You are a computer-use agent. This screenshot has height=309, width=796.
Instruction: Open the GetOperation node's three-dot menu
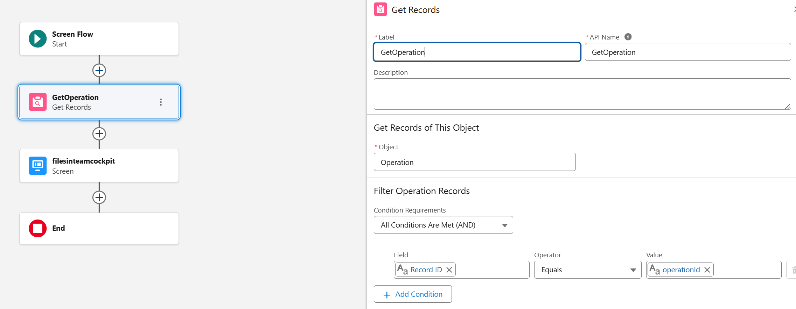coord(161,102)
